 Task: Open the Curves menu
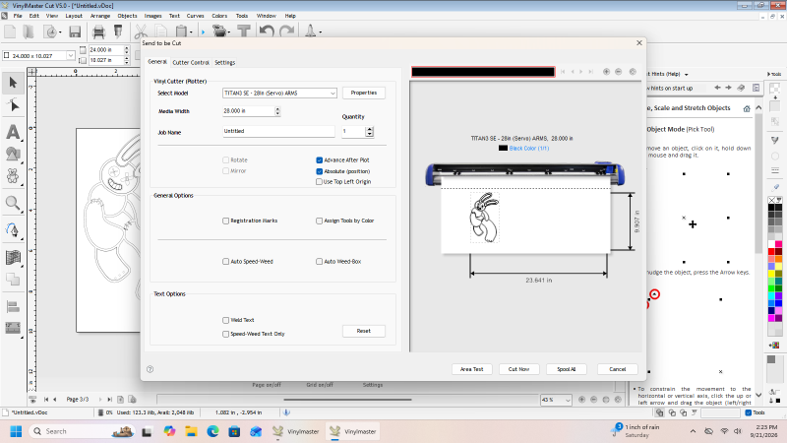pos(195,16)
